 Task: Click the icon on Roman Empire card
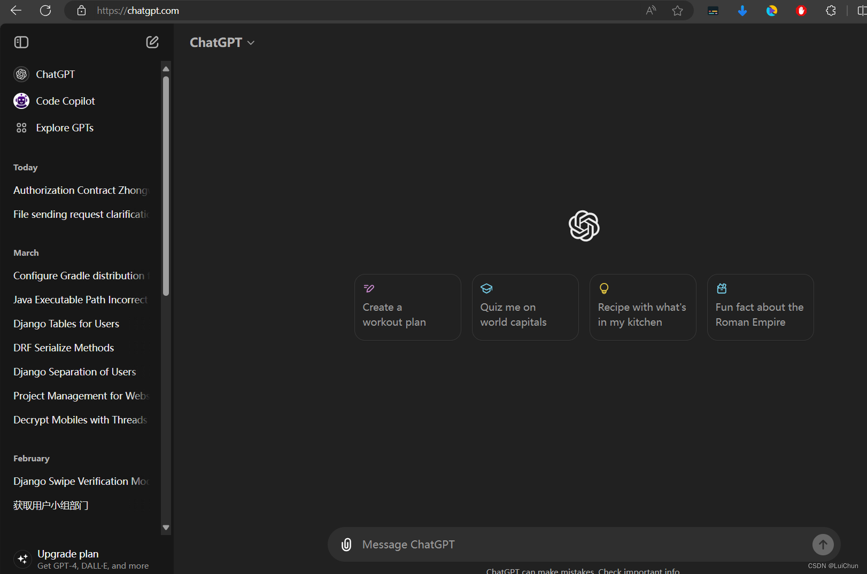(x=722, y=288)
